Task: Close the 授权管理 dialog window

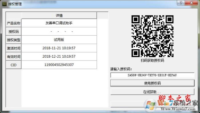Action: pos(191,3)
